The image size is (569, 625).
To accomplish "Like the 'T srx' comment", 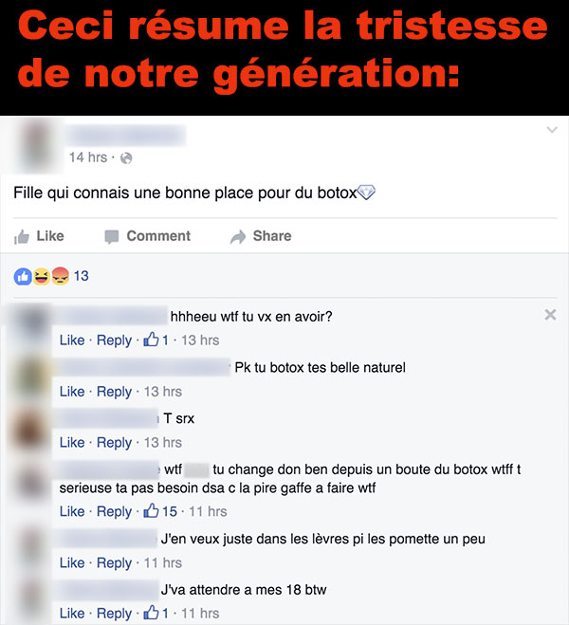I will tap(72, 443).
